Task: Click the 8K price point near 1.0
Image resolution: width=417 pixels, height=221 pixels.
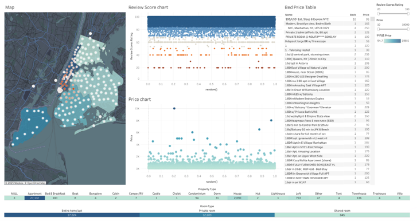Action: pos(271,120)
